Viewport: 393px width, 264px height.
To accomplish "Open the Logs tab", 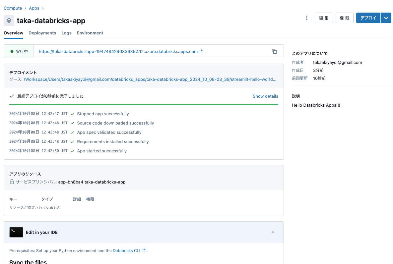I will pos(66,33).
